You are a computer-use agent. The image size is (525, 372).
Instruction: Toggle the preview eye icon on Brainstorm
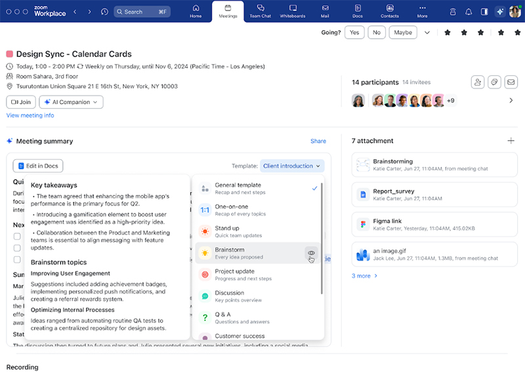tap(311, 253)
